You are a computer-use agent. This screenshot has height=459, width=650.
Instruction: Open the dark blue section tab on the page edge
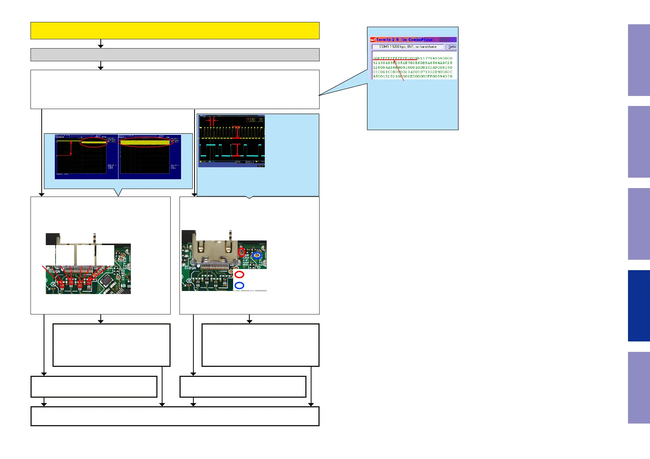point(639,306)
